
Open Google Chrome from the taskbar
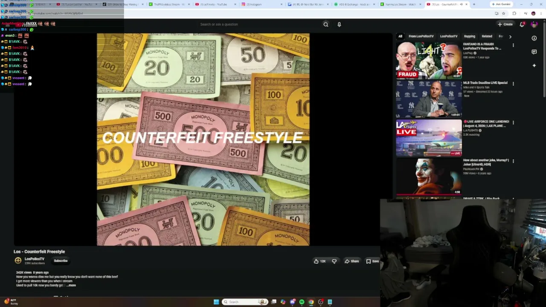pyautogui.click(x=311, y=302)
